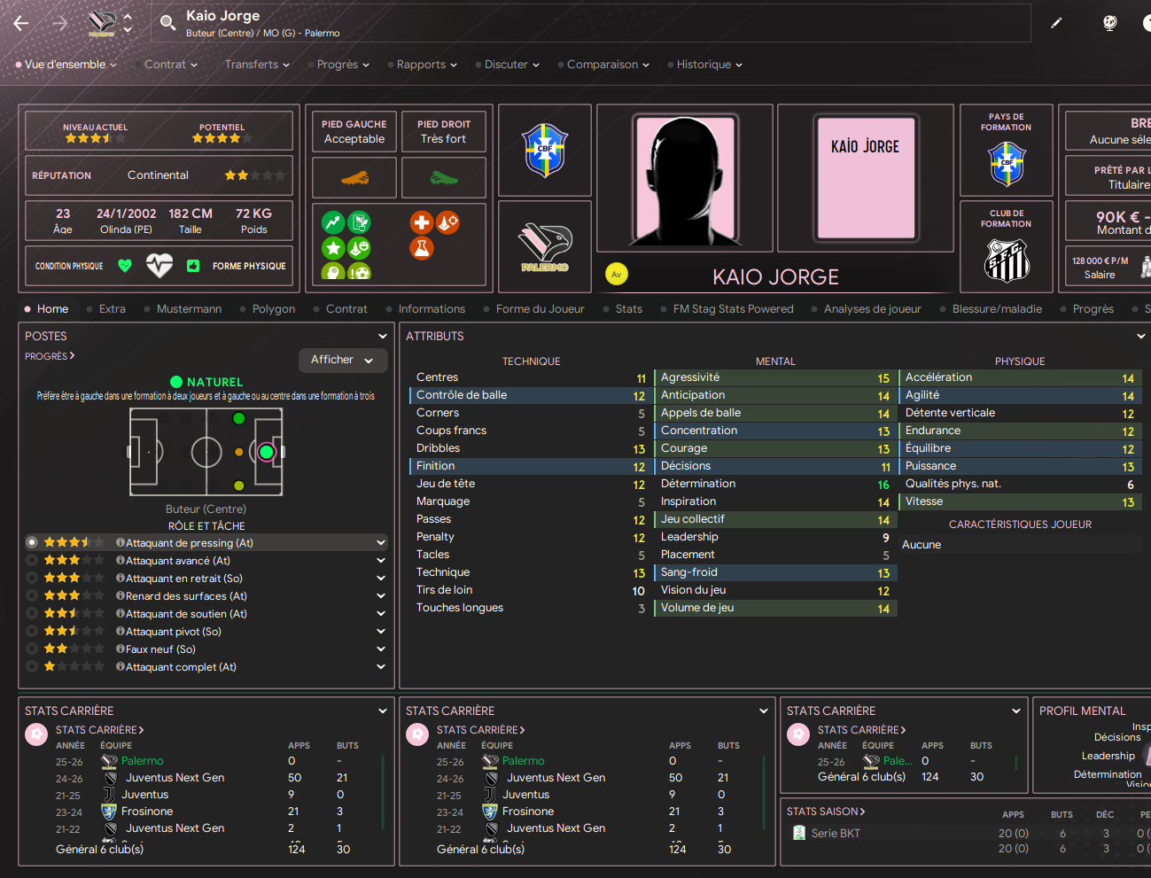Select the Attaquant complet role radio

(32, 666)
